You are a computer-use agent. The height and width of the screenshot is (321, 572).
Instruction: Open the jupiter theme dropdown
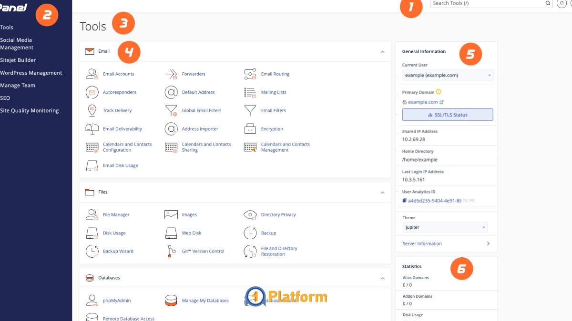444,227
